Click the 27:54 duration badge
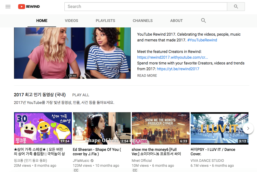The image size is (257, 172). coord(65,141)
